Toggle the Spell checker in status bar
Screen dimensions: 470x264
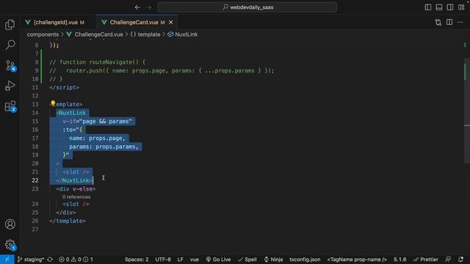(247, 260)
